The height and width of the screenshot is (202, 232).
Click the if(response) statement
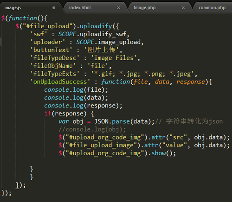(69, 114)
